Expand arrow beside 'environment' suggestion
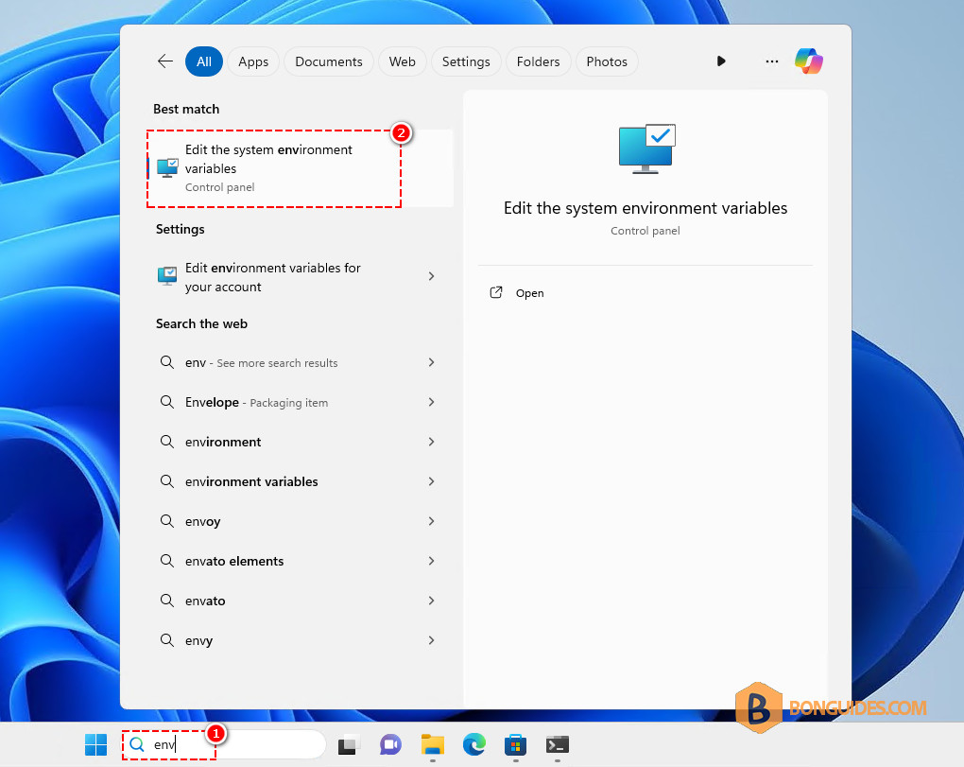Screen dimensions: 964x767 432,442
